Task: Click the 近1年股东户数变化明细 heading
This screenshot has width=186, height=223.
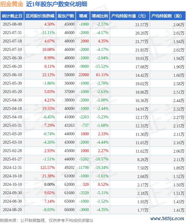Action: pos(57,4)
